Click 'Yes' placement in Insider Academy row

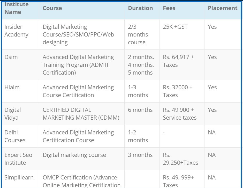pyautogui.click(x=223, y=34)
